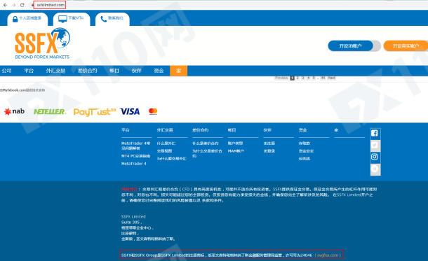Click the nab payment logo
Viewport: 428px width, 261px height.
(x=14, y=111)
